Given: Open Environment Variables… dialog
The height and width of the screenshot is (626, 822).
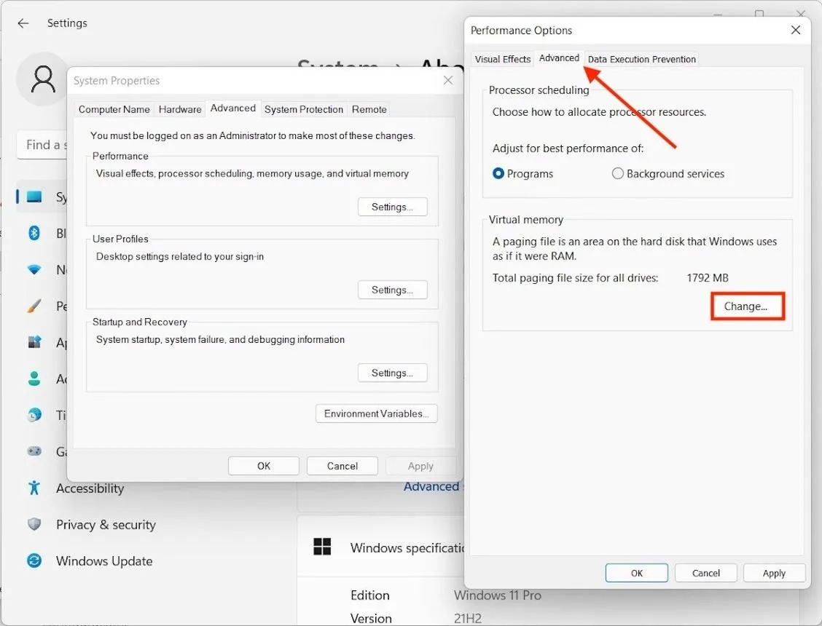Looking at the screenshot, I should pos(377,414).
